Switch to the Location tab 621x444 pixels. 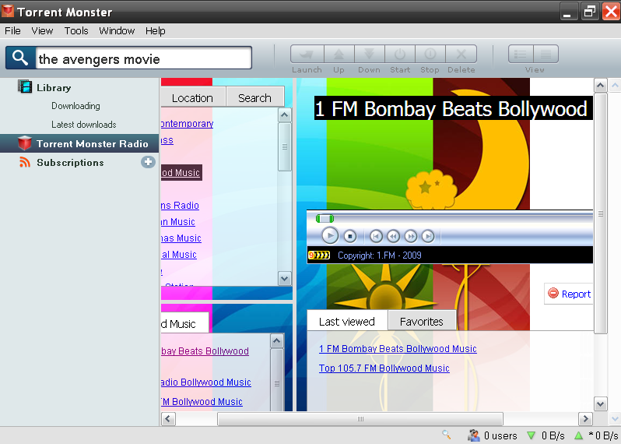[x=192, y=97]
